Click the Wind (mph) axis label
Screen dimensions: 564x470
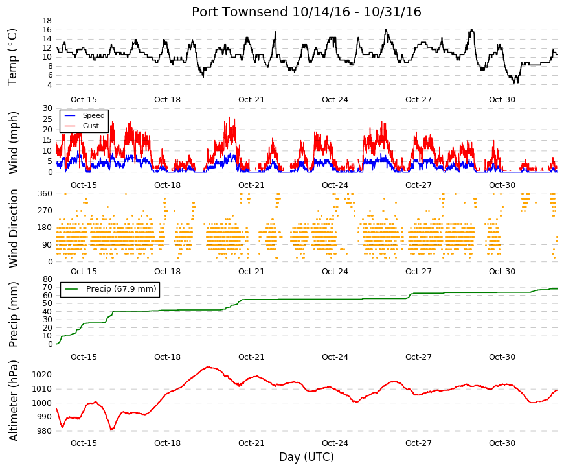[x=13, y=143]
